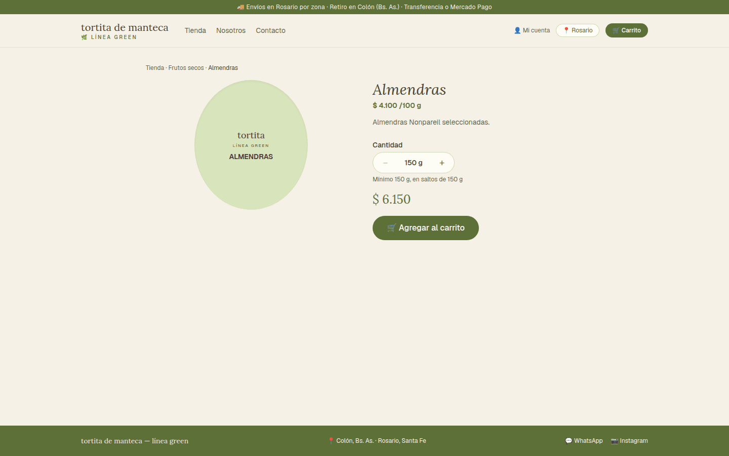Click the Rosario location selector
The width and height of the screenshot is (729, 456).
pyautogui.click(x=578, y=30)
